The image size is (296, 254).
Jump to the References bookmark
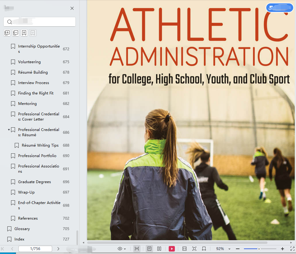[28, 218]
